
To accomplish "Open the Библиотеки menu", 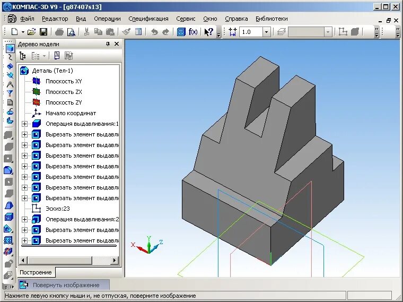I will pyautogui.click(x=271, y=19).
